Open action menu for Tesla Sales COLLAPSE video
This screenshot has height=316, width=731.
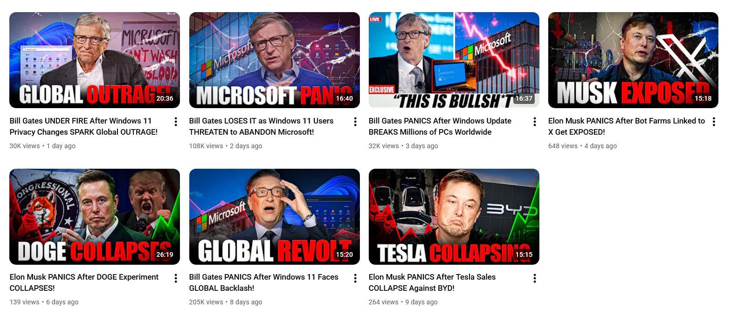click(535, 278)
